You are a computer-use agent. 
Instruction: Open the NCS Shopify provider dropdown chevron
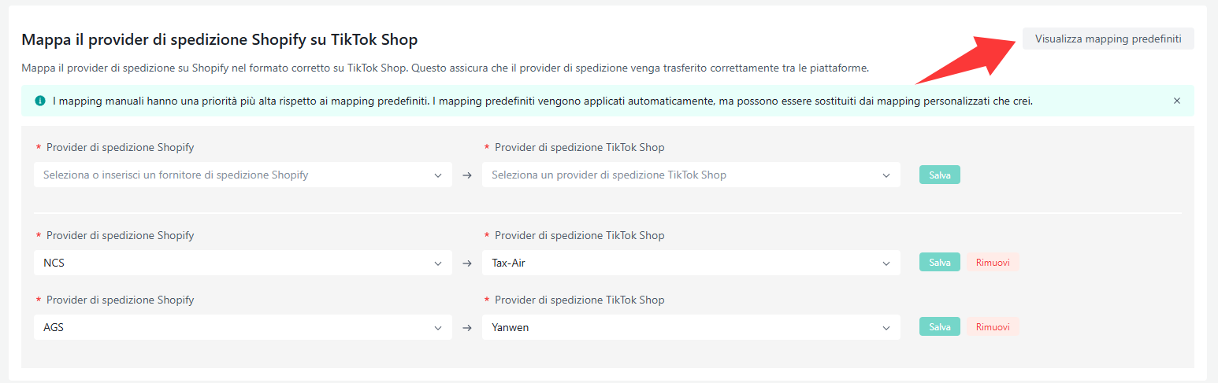click(438, 263)
